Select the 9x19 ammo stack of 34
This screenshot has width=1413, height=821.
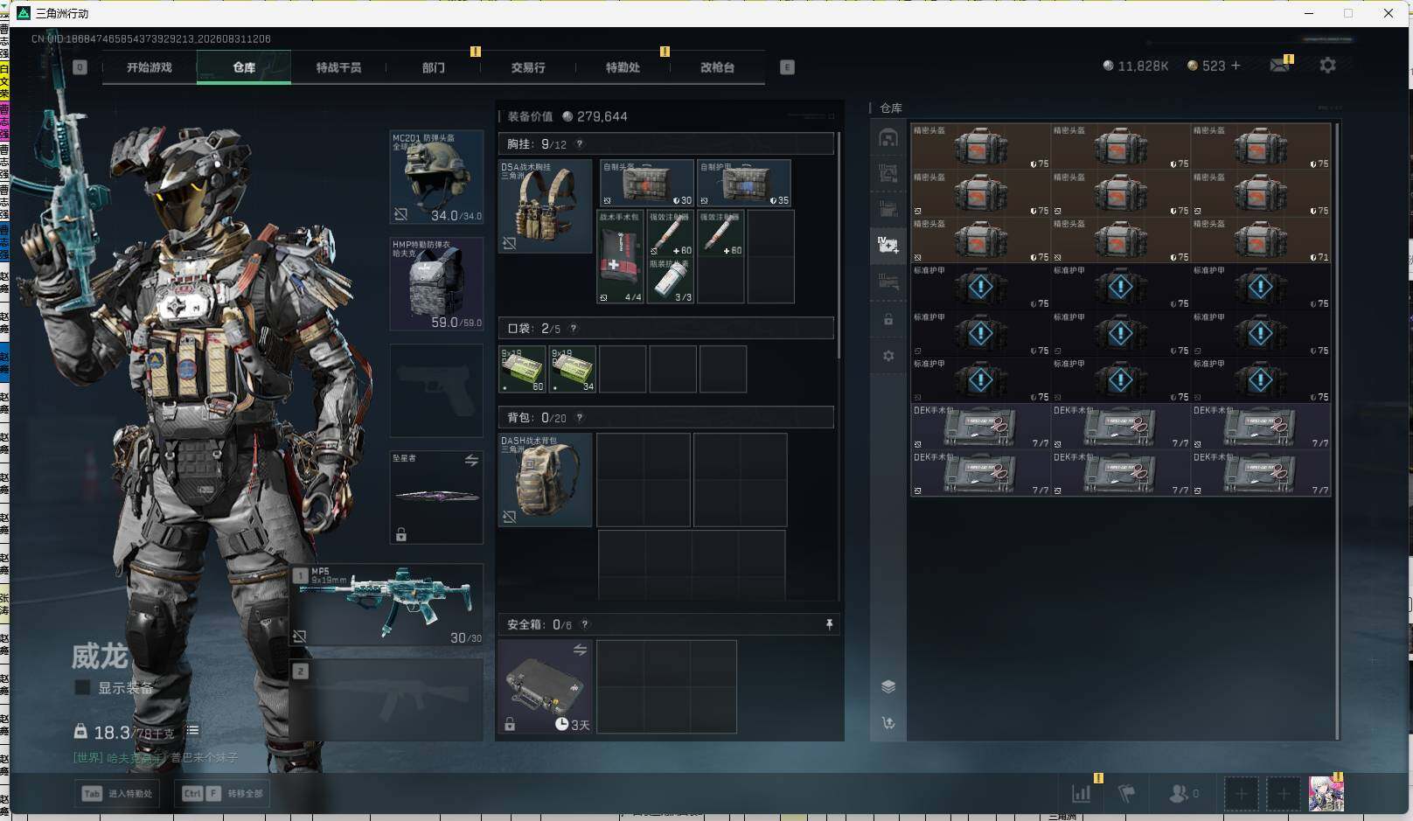coord(573,369)
